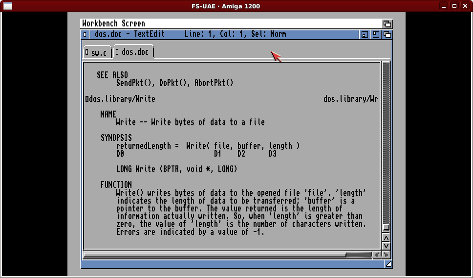The image size is (473, 278).
Task: Click the Workbench Screen depth gadget
Action: click(387, 23)
